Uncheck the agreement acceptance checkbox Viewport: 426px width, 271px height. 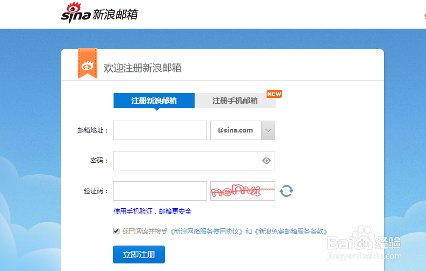point(116,231)
